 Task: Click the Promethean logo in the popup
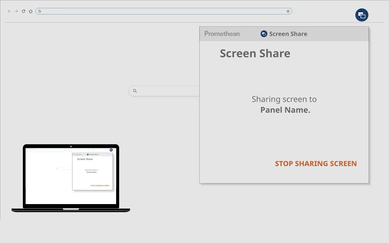pyautogui.click(x=222, y=34)
